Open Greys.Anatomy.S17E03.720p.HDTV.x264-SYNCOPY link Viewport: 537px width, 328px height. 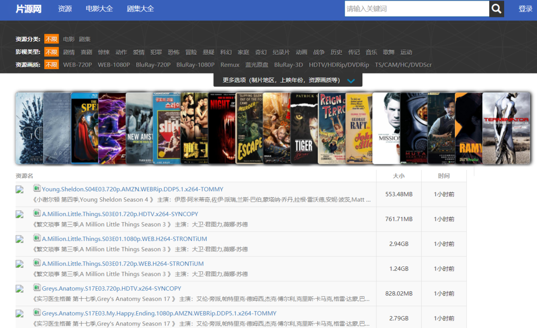coord(111,289)
